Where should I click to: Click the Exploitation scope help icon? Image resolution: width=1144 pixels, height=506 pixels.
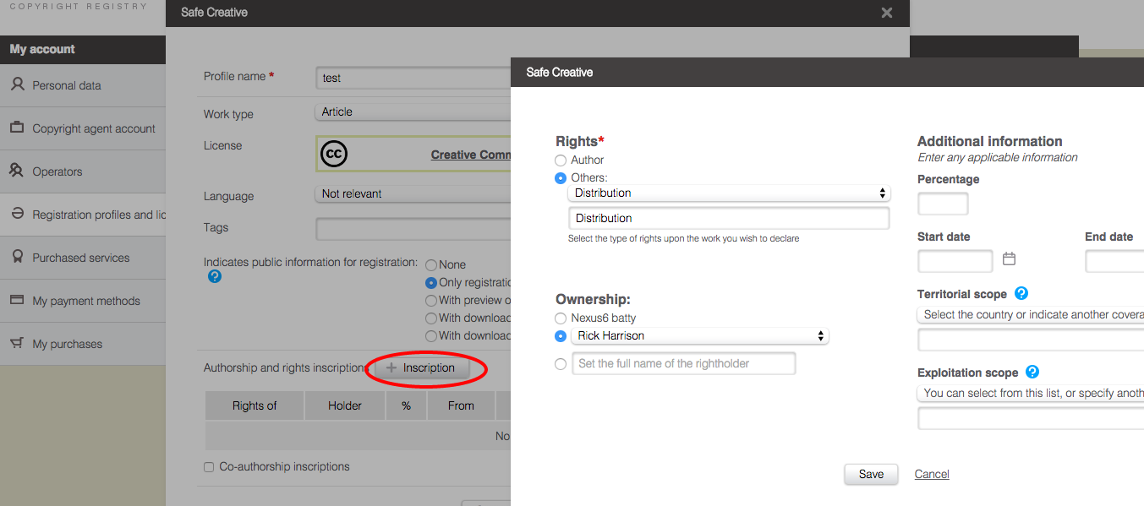click(1032, 373)
